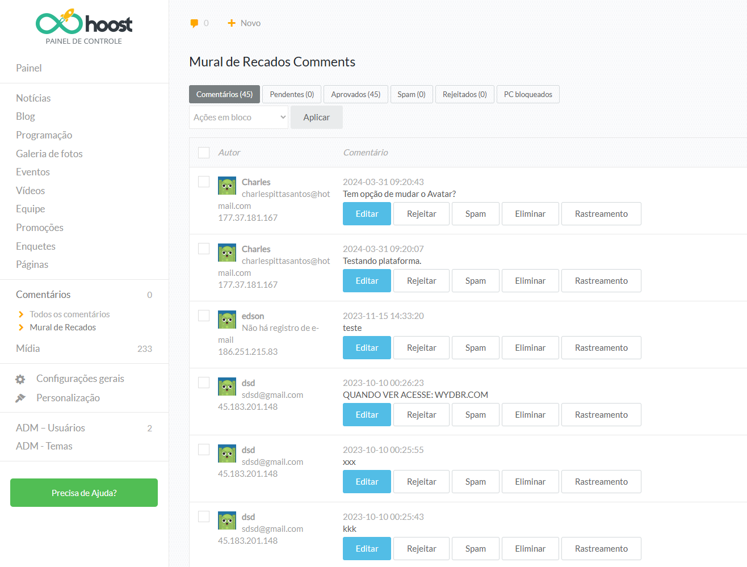Click Rastreamento for the Avatar question comment
This screenshot has height=567, width=747.
tap(601, 214)
